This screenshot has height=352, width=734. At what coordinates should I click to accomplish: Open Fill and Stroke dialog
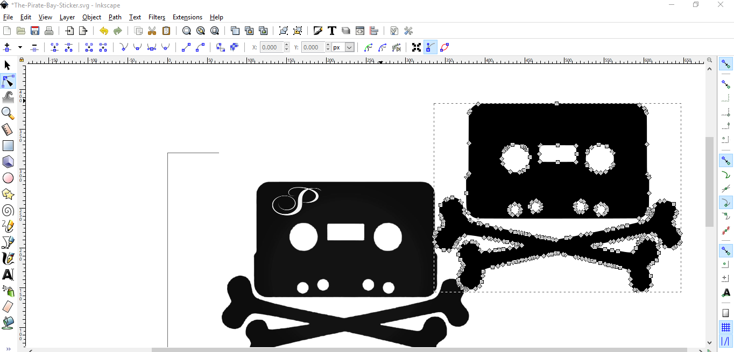(318, 31)
